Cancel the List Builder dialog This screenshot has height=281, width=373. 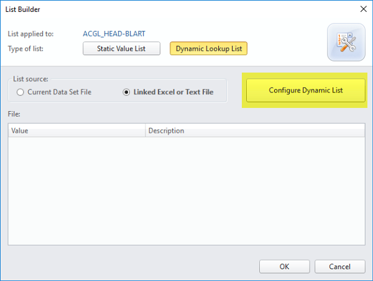click(x=339, y=267)
